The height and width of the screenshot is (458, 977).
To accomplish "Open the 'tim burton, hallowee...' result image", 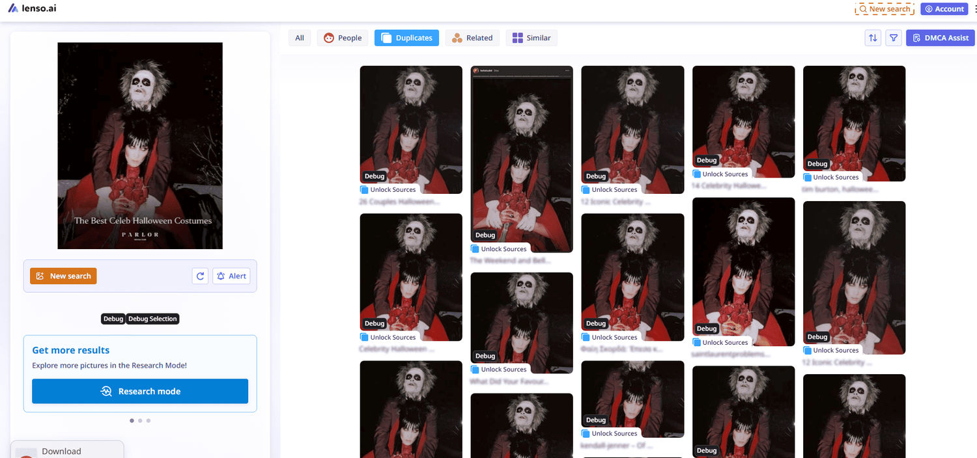I will (x=855, y=124).
